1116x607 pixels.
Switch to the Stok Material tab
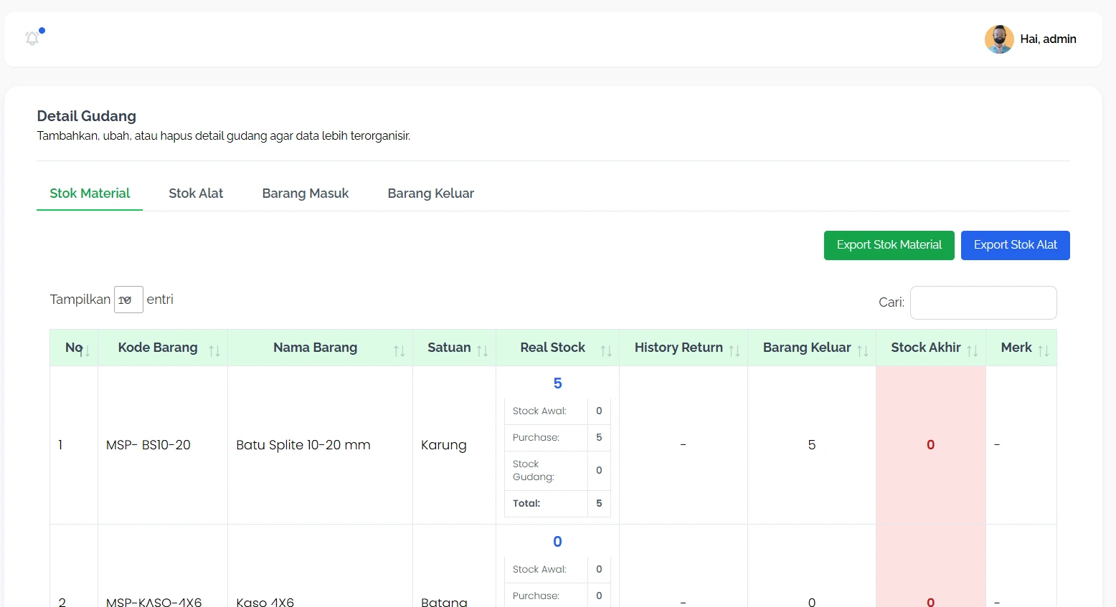(90, 193)
